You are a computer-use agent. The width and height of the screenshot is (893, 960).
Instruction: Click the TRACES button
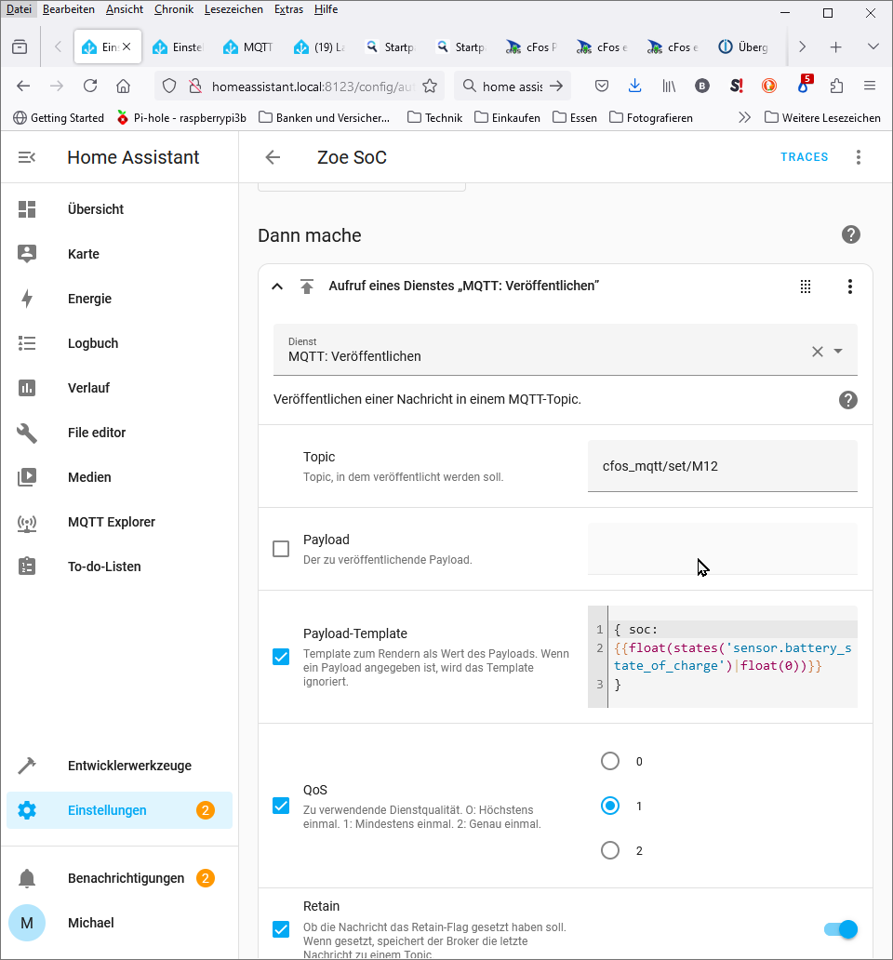pos(804,157)
